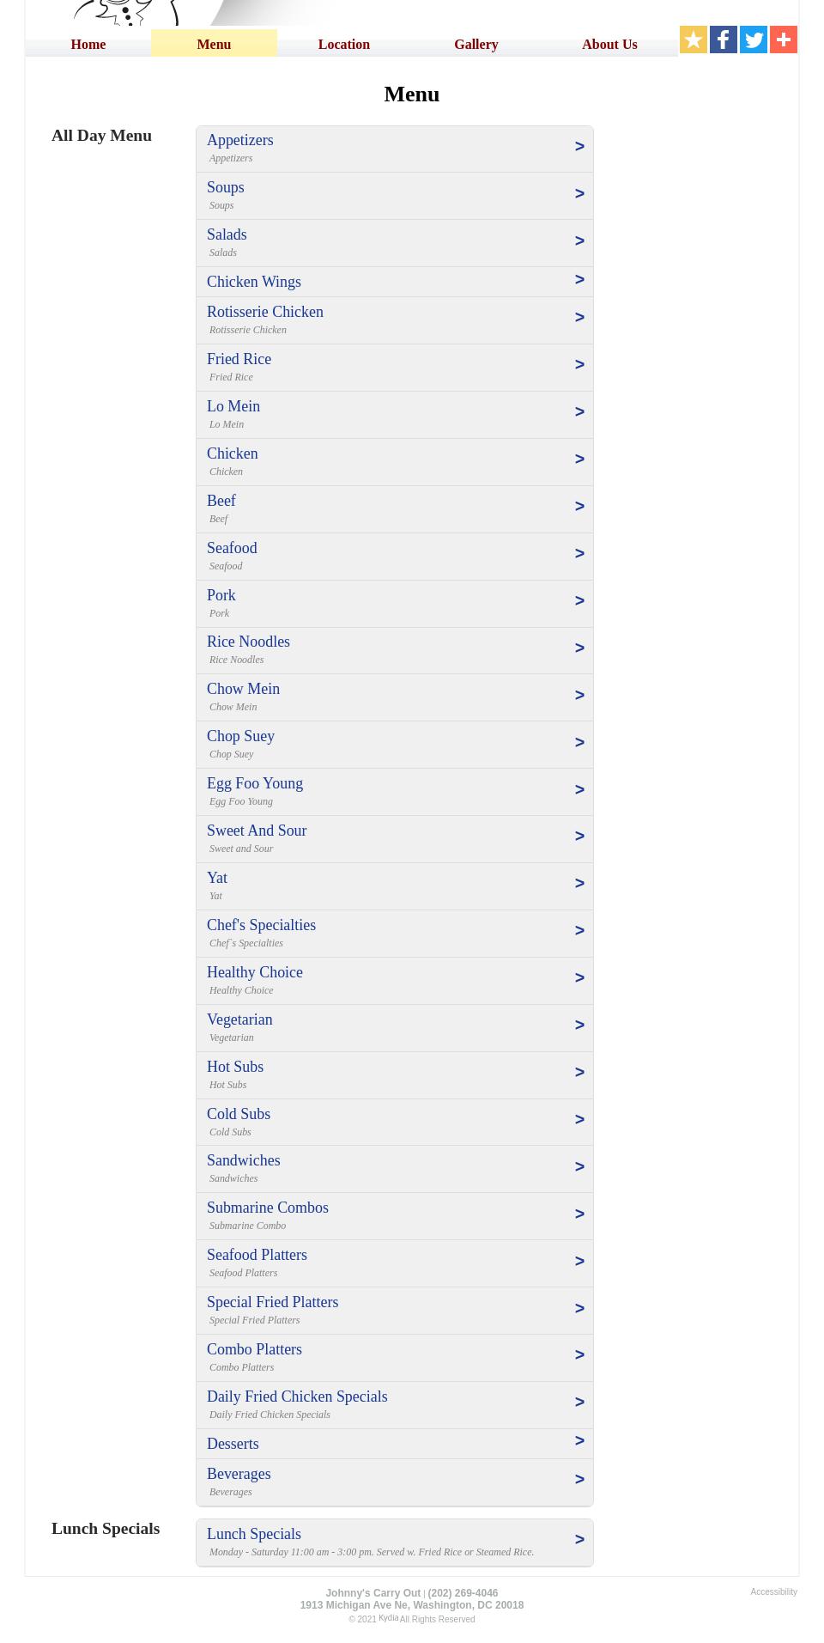Click the Twitter share icon
This screenshot has width=824, height=1643.
click(x=754, y=40)
